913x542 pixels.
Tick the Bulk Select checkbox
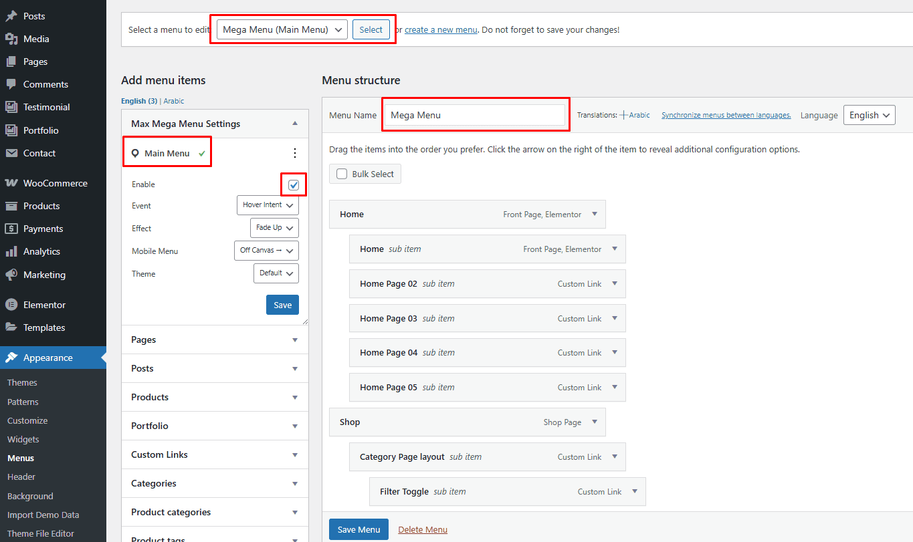coord(342,174)
